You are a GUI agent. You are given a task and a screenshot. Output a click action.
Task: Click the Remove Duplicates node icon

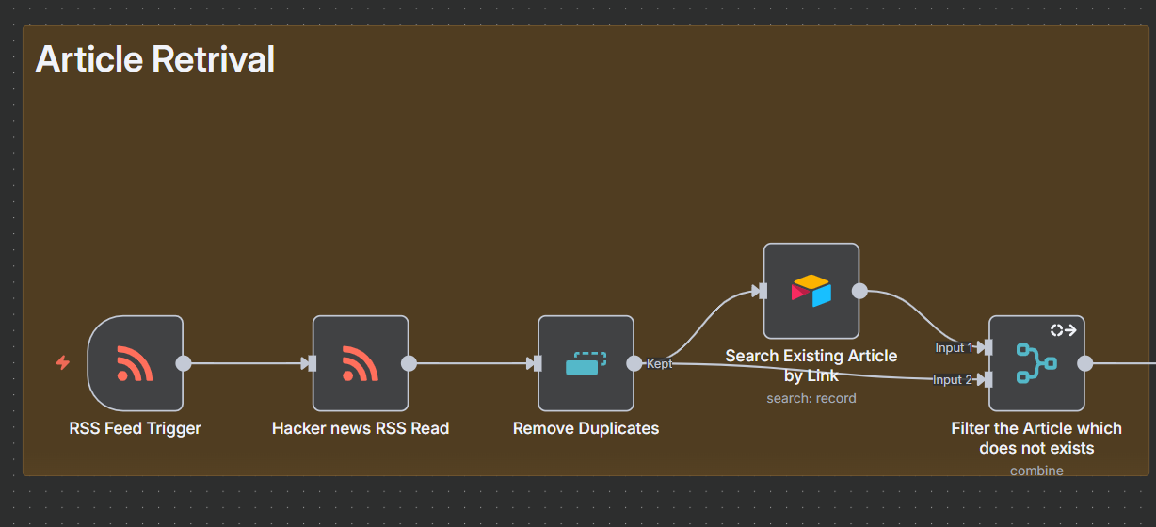pyautogui.click(x=586, y=363)
